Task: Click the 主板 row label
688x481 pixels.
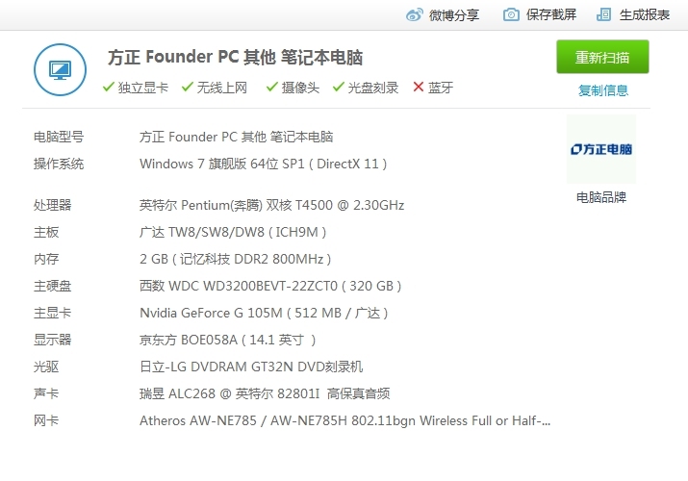Action: coord(46,232)
